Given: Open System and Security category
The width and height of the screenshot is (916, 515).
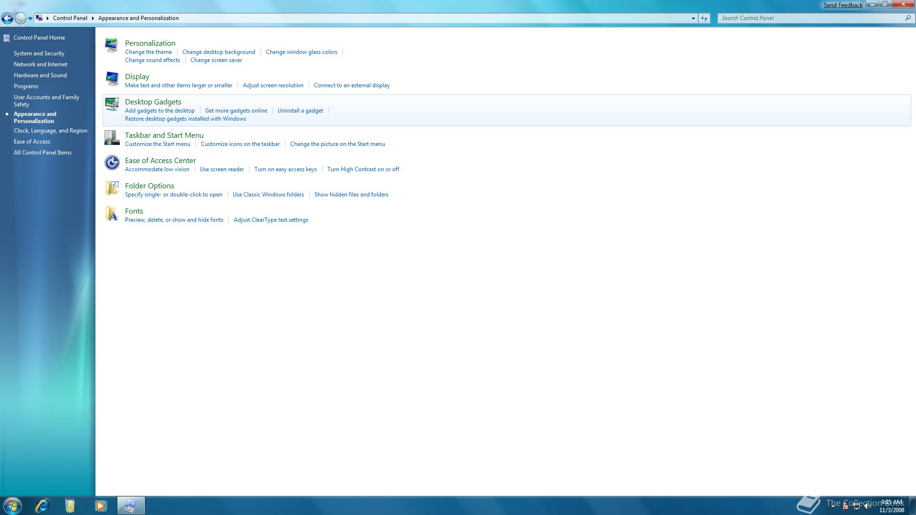Looking at the screenshot, I should (39, 53).
